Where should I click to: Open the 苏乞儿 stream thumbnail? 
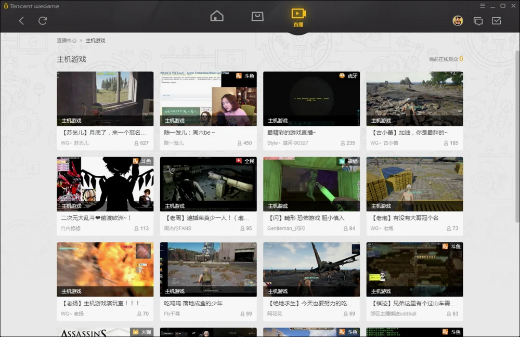pos(105,98)
